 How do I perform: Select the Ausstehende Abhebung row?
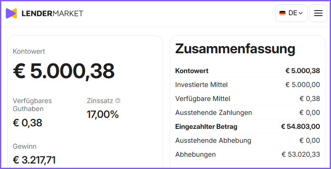point(247,140)
